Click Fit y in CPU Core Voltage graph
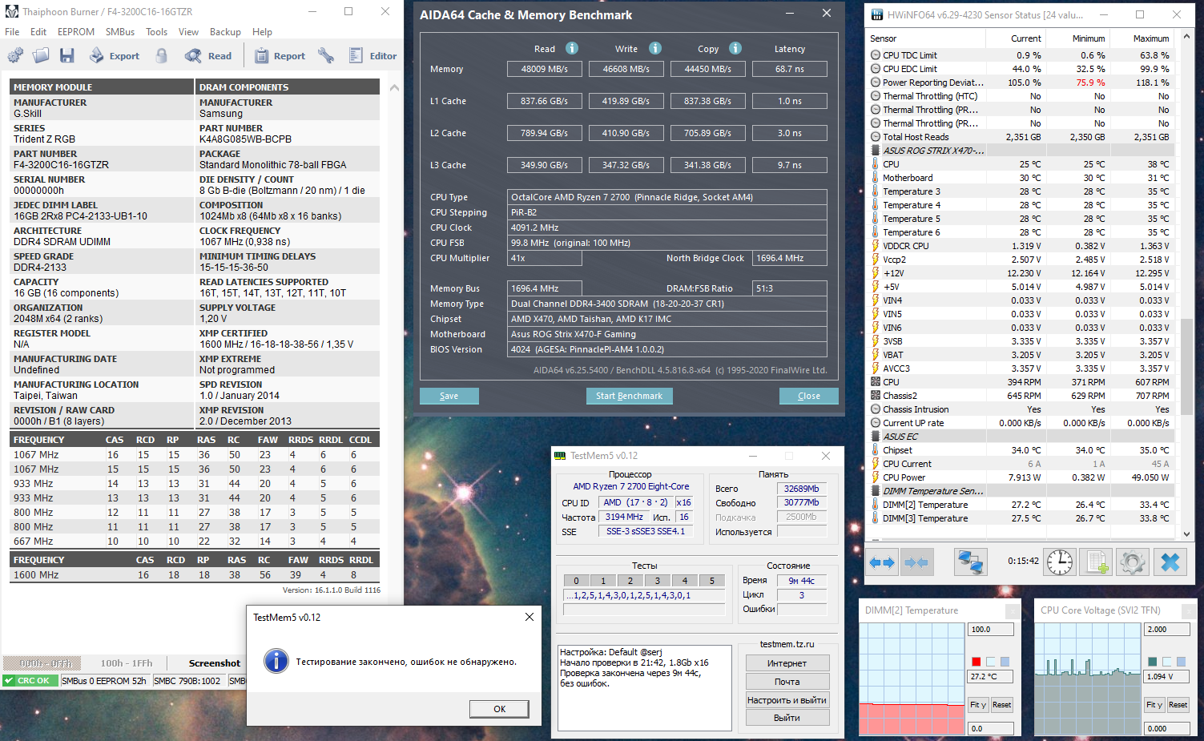Screen dimensions: 1204x741 [1154, 705]
